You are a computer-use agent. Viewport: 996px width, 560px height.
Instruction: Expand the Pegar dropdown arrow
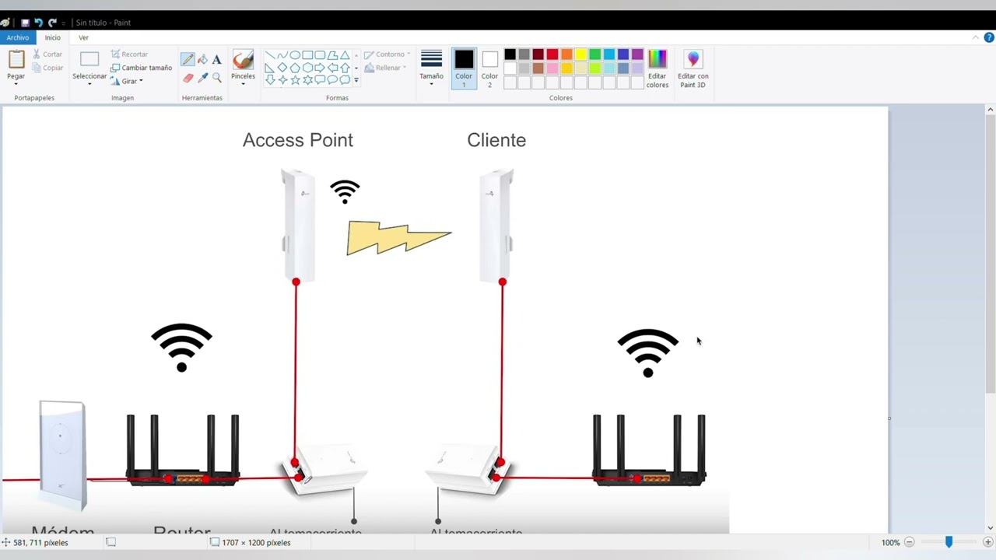click(x=16, y=84)
